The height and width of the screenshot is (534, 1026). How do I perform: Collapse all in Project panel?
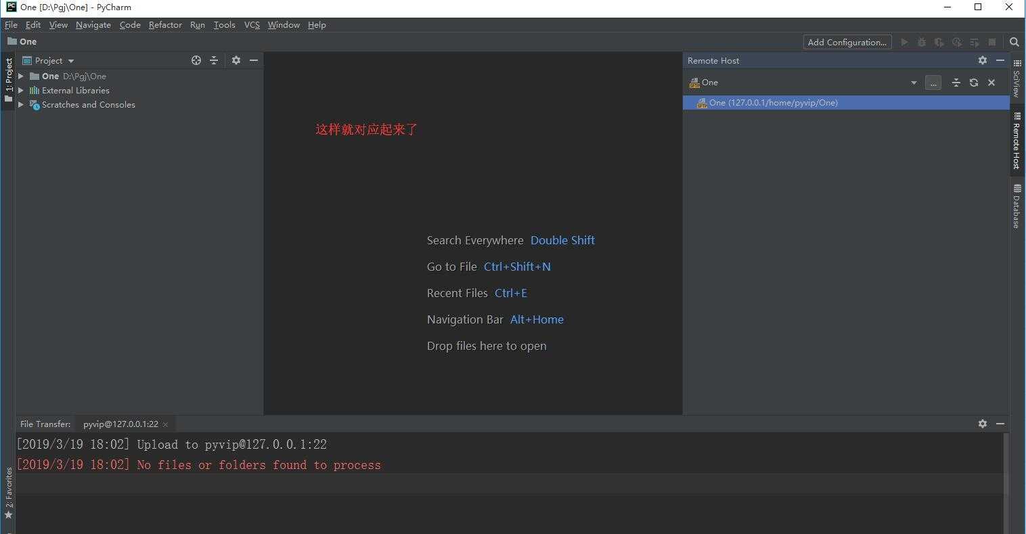pyautogui.click(x=214, y=60)
